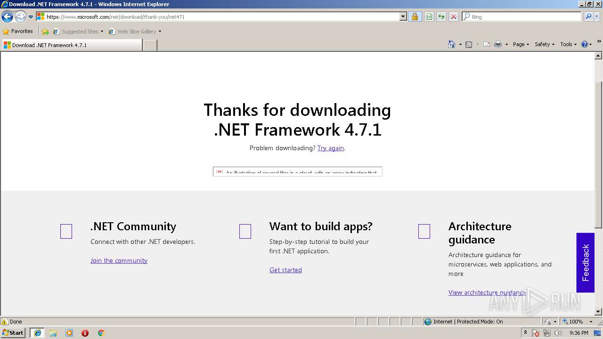Open the recent pages dropdown arrow
This screenshot has height=339, width=603.
point(31,17)
